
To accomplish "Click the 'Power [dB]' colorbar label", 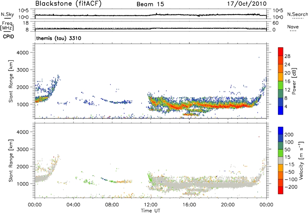I will coord(294,81).
